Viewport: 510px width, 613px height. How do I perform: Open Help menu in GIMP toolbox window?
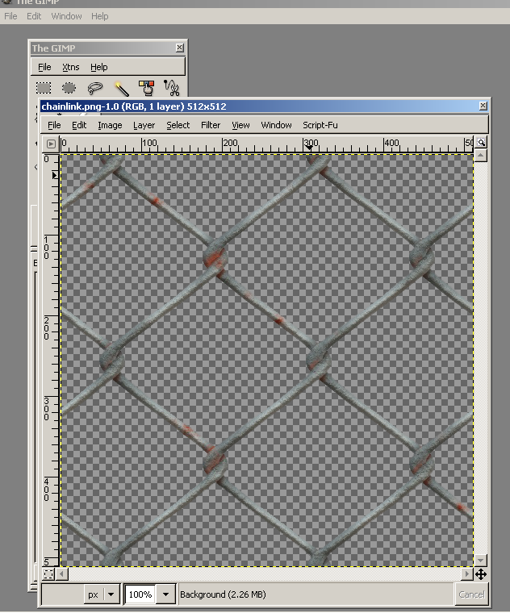(x=99, y=67)
